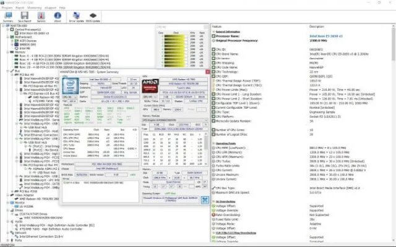Expand the SMBIOS DMI node
Screen dimensions: 396x247
(x=12, y=44)
